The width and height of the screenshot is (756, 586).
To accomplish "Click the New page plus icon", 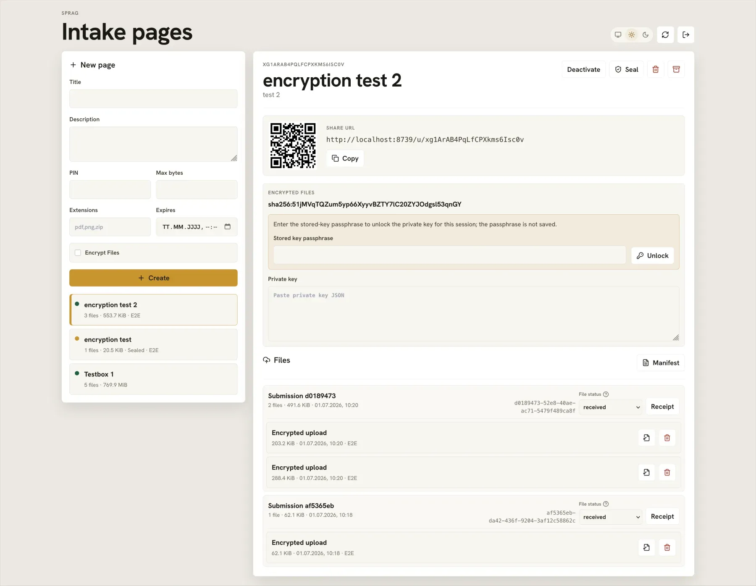I will point(73,65).
